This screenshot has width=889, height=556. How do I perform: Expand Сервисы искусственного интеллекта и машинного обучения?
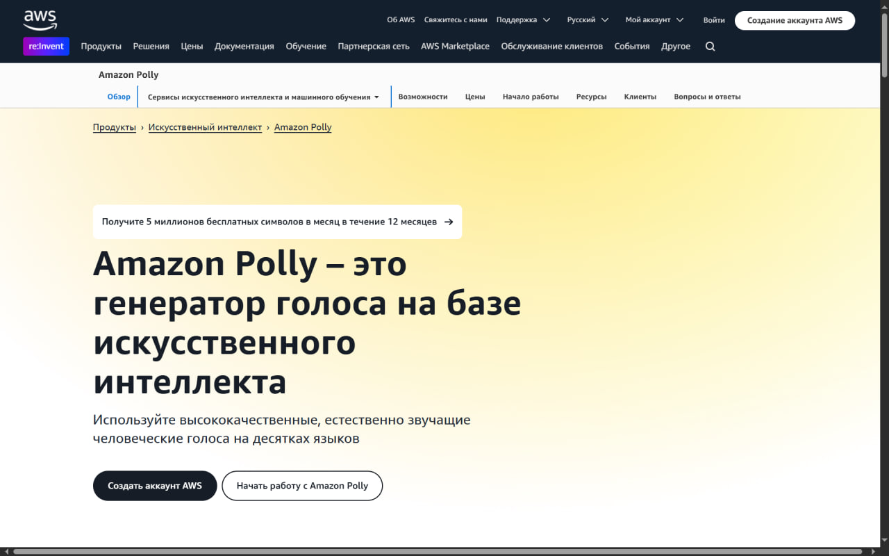[x=263, y=97]
